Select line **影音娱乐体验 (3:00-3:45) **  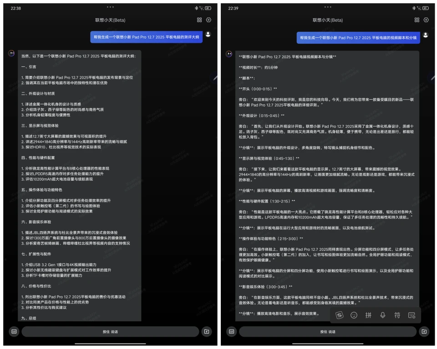click(x=265, y=287)
